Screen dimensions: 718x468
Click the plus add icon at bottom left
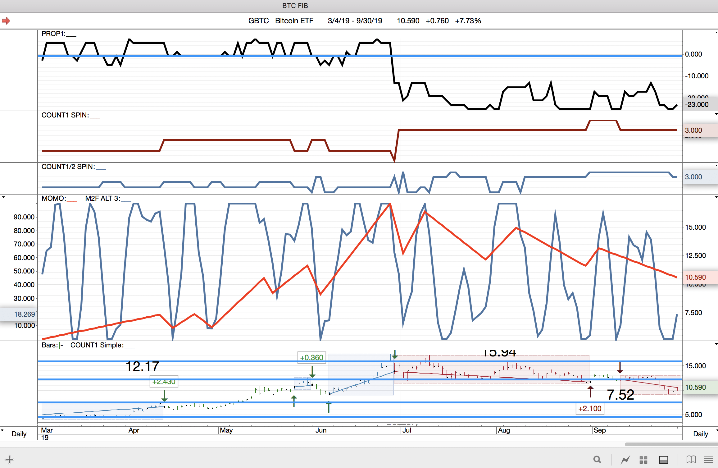tap(9, 459)
